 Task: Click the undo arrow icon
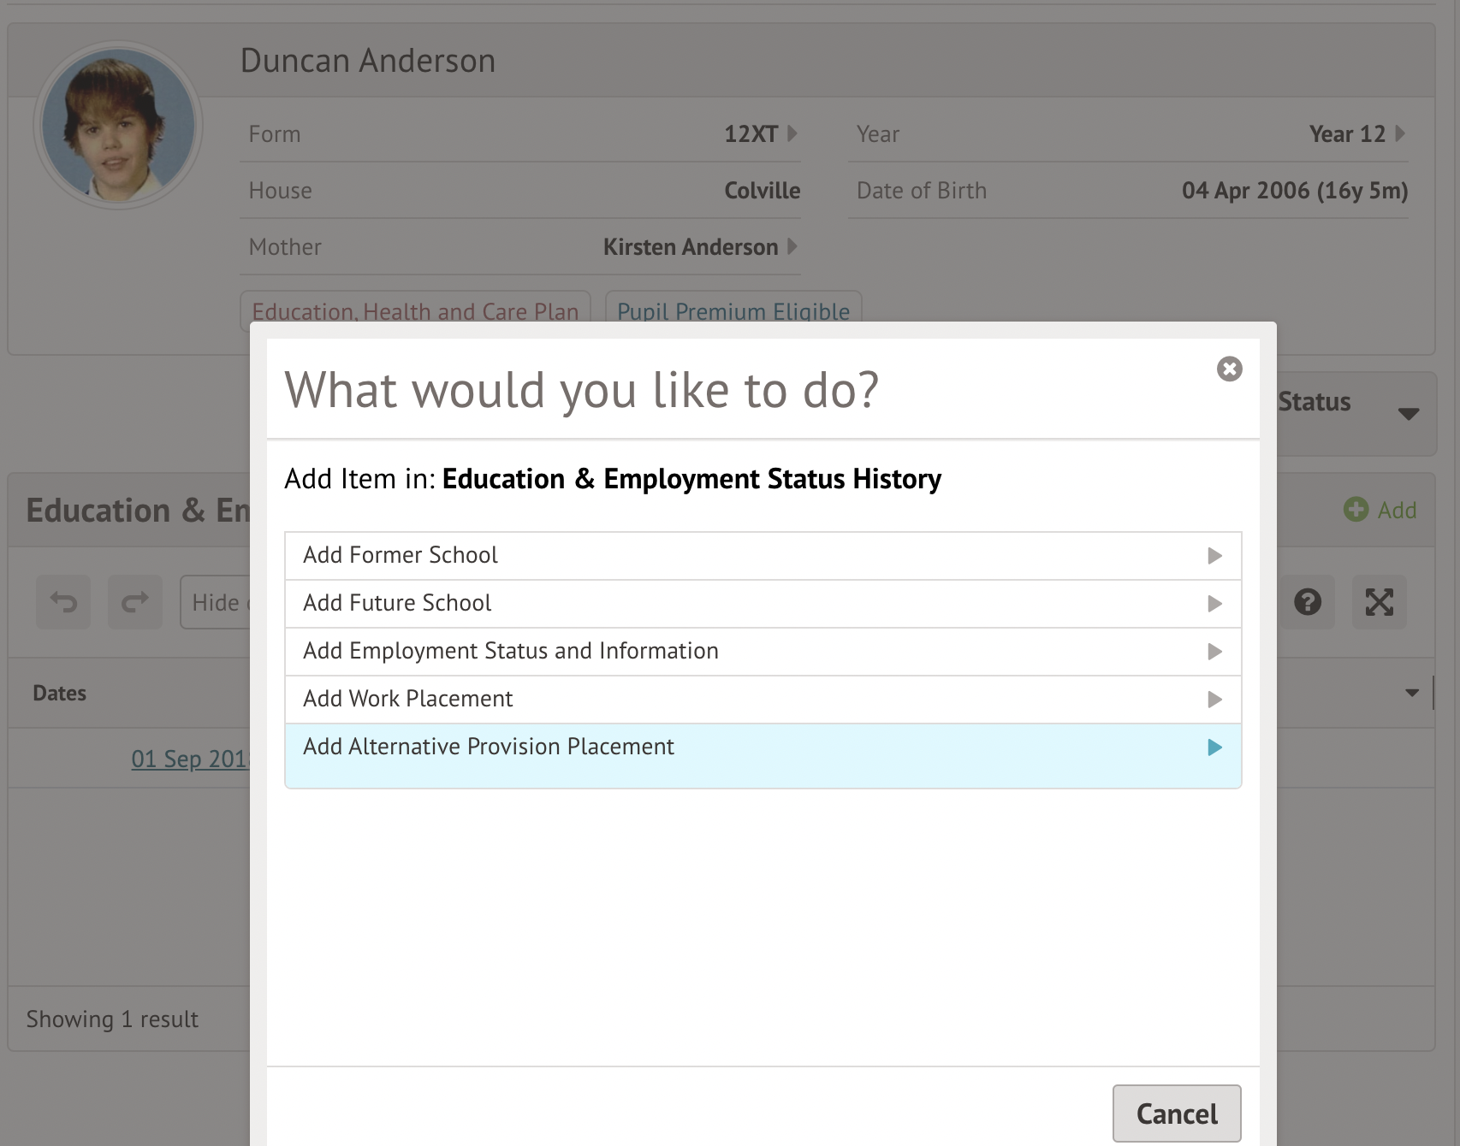coord(63,602)
